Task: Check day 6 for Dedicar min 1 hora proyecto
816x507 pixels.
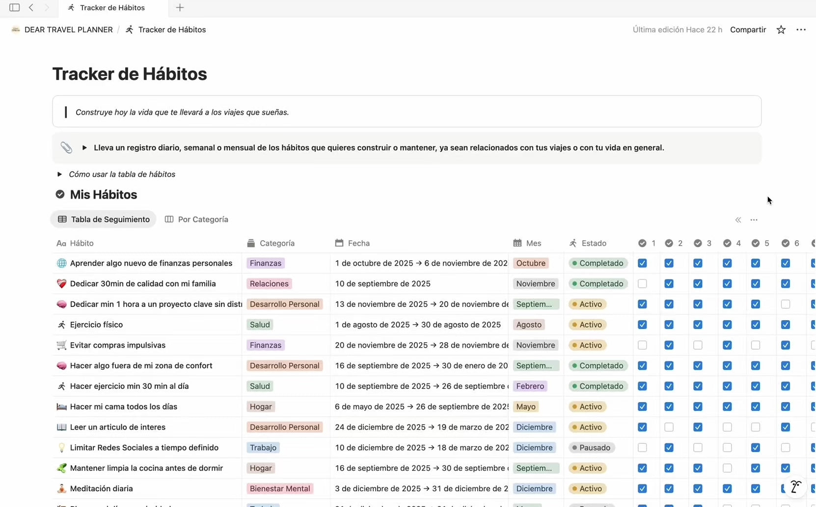Action: pos(785,304)
